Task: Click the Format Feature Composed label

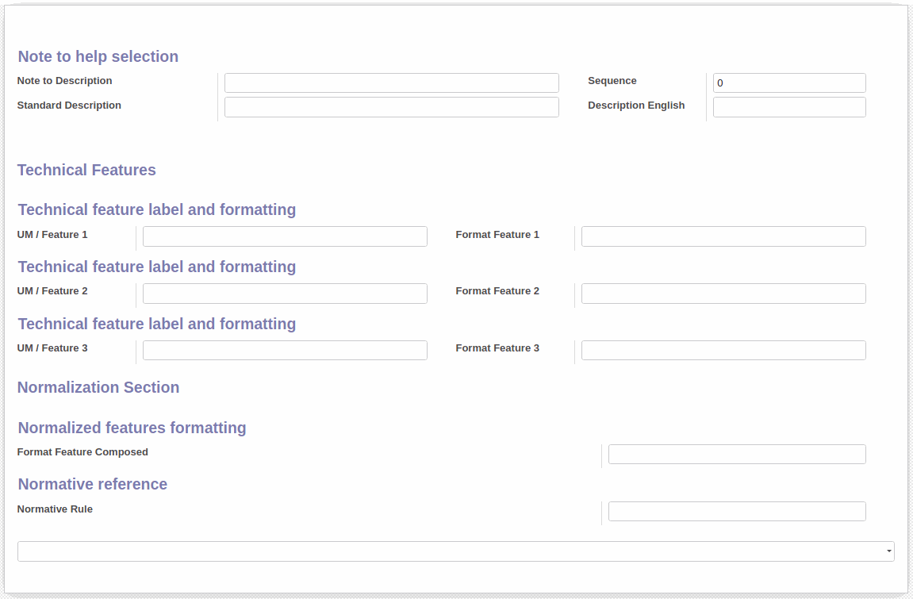Action: (82, 452)
